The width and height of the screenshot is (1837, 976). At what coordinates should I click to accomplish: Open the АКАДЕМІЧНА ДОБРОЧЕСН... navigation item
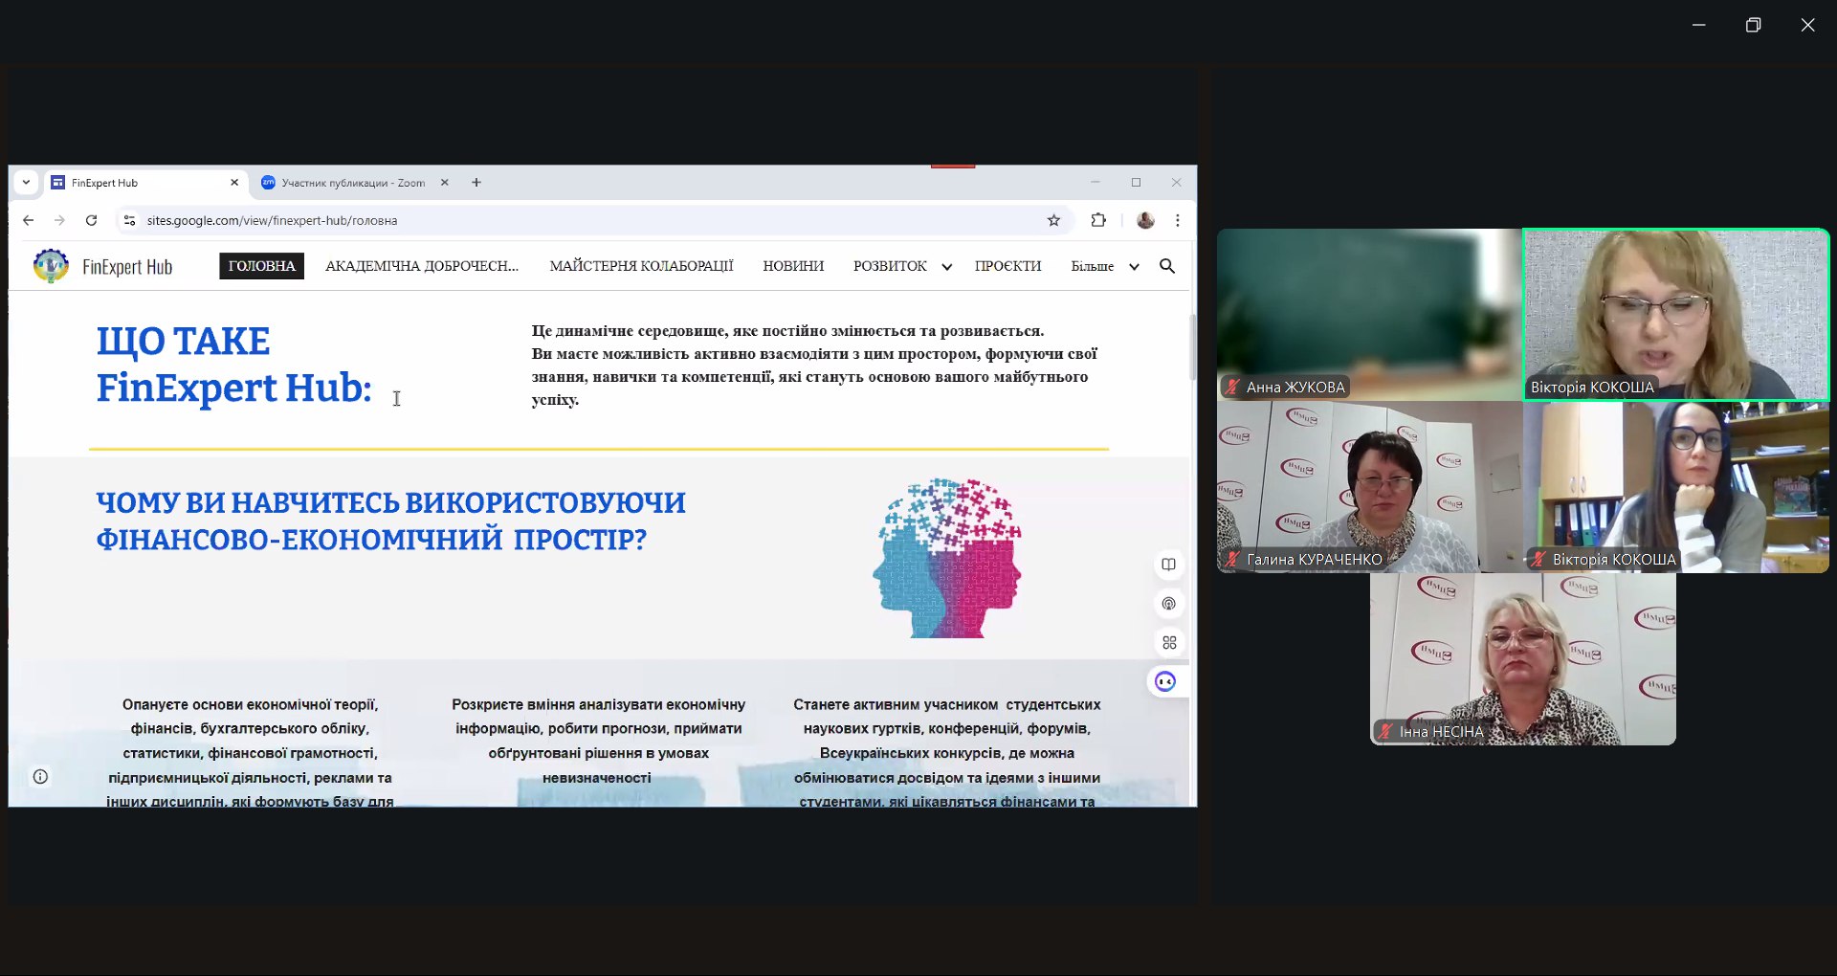[422, 266]
